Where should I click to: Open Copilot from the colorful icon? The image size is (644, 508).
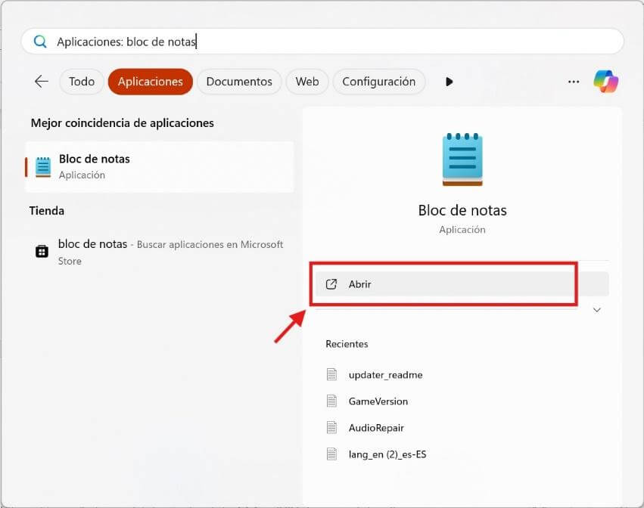605,82
